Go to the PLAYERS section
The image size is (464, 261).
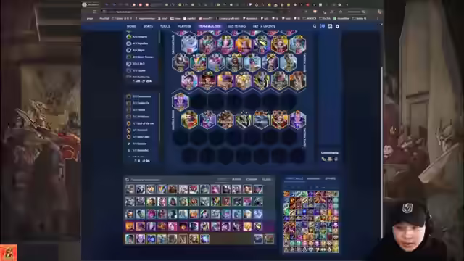pos(184,26)
